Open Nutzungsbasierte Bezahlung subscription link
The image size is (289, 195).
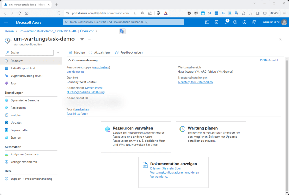(x=86, y=92)
